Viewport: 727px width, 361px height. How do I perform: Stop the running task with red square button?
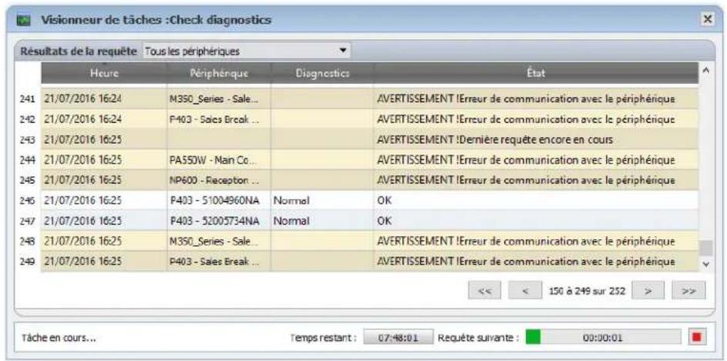point(698,338)
